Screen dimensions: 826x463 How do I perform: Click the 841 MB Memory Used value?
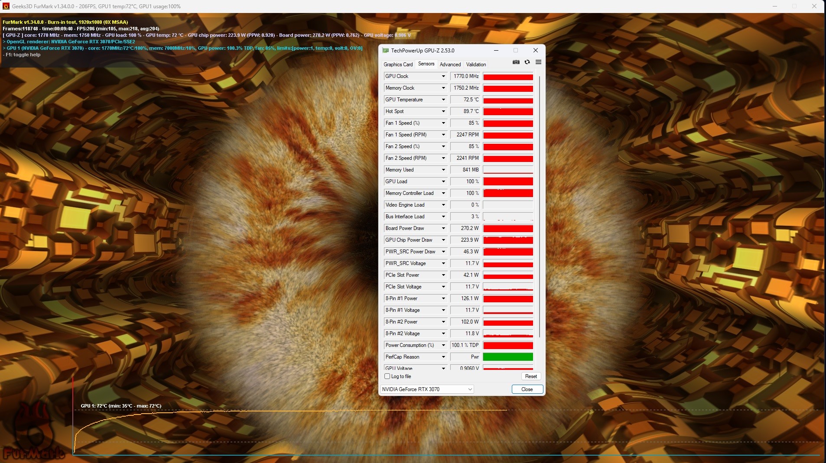(465, 170)
